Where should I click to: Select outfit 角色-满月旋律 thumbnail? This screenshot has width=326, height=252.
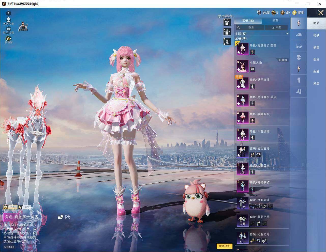click(243, 83)
